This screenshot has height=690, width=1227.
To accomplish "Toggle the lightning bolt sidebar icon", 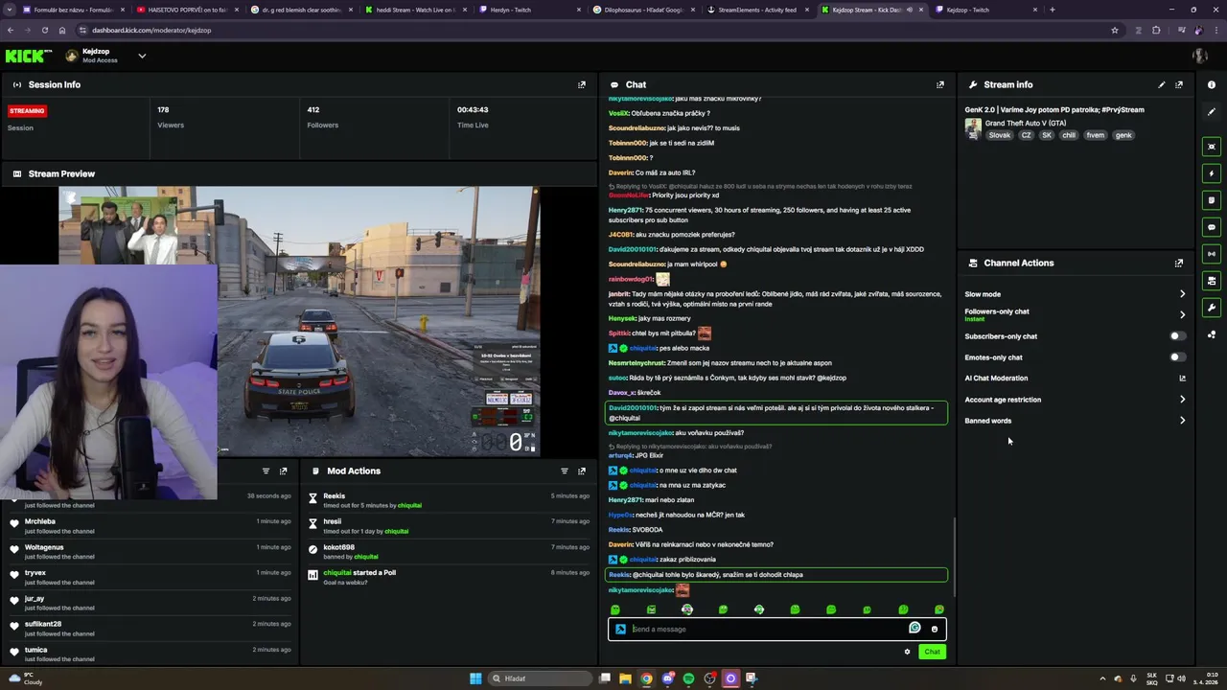I will tap(1212, 173).
